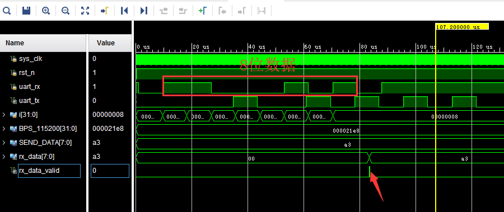The height and width of the screenshot is (212, 504).
Task: Select the BPS_115200[31:0] signal name
Action: (48, 129)
